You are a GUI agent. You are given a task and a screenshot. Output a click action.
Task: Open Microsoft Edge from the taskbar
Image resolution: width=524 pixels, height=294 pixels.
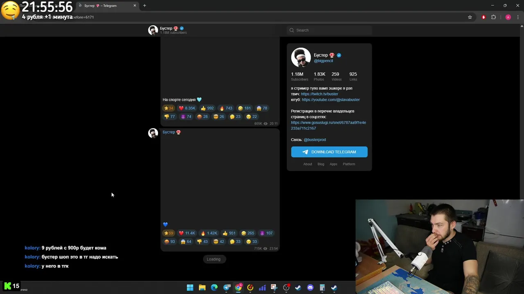pyautogui.click(x=214, y=287)
